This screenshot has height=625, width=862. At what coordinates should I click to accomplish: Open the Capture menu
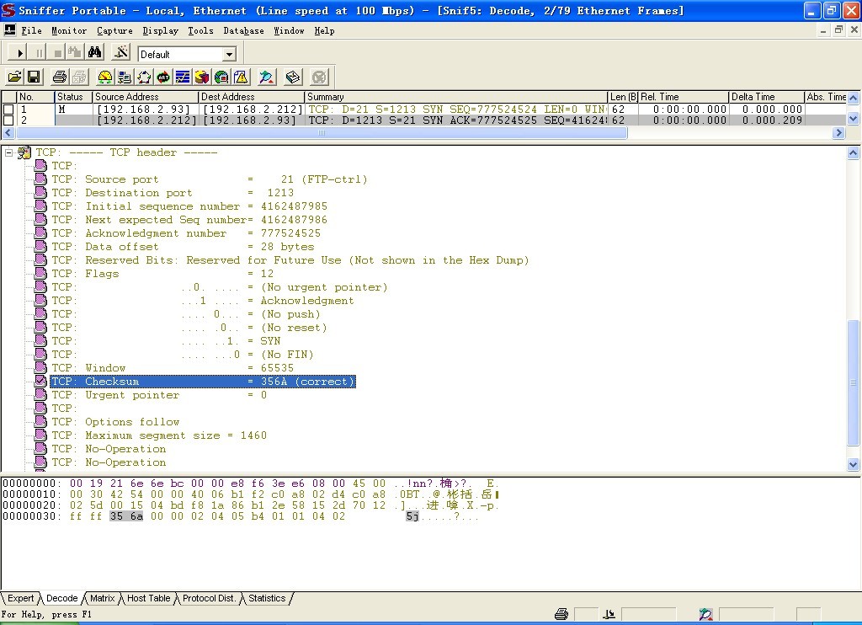[114, 31]
